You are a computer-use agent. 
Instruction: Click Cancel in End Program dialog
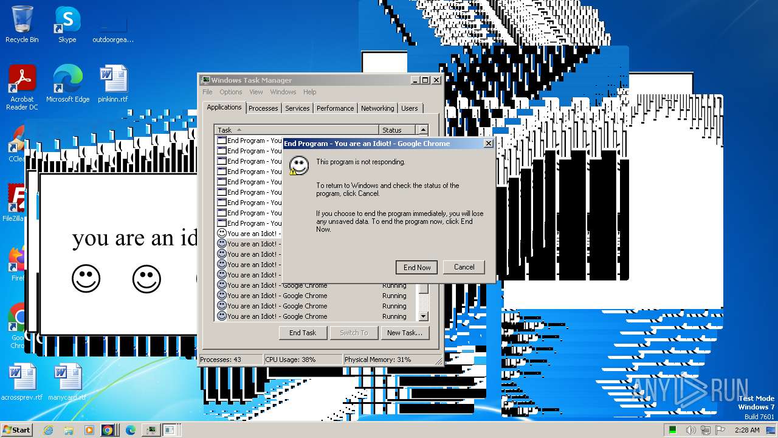coord(464,267)
